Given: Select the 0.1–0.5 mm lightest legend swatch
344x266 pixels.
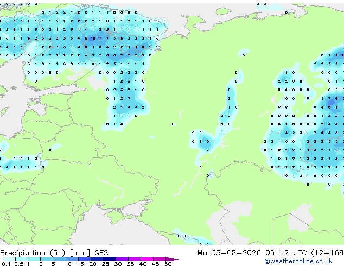Looking at the screenshot, I should point(9,259).
